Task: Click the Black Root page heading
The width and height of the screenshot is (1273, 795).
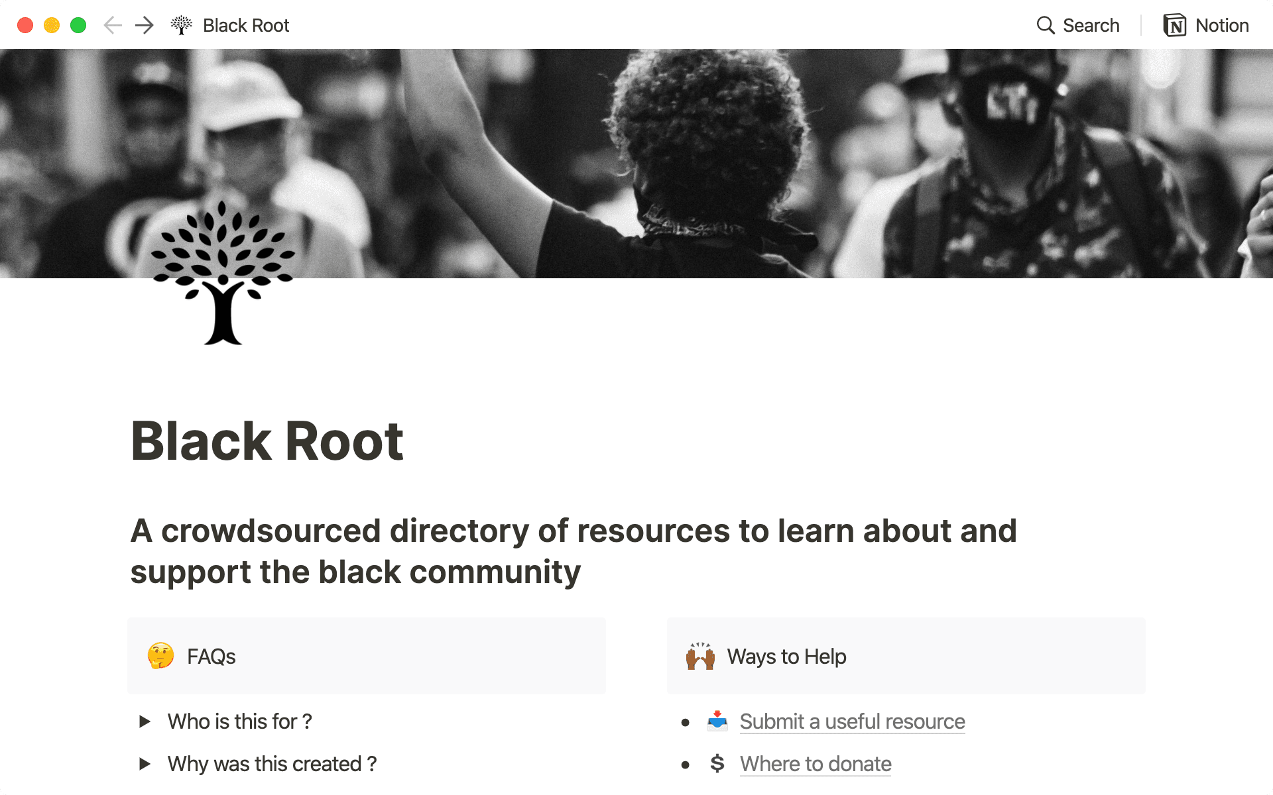Action: 267,441
